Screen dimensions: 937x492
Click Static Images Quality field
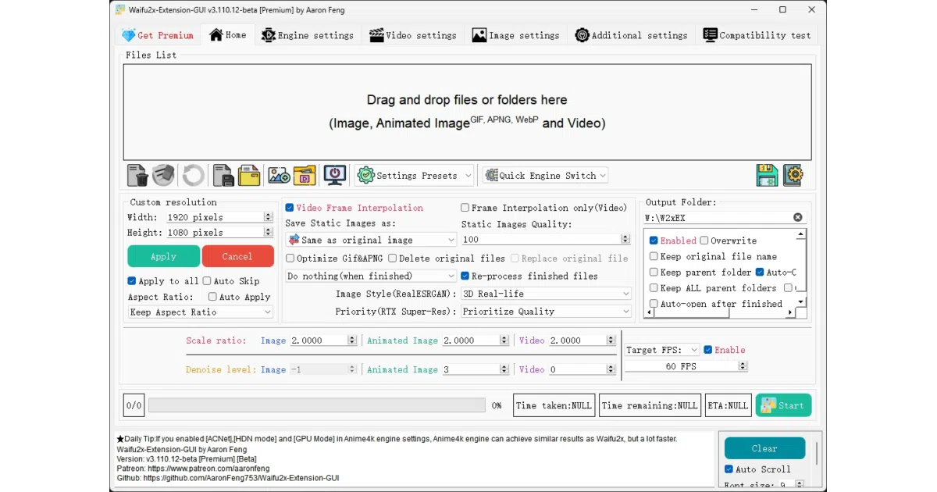coord(546,240)
